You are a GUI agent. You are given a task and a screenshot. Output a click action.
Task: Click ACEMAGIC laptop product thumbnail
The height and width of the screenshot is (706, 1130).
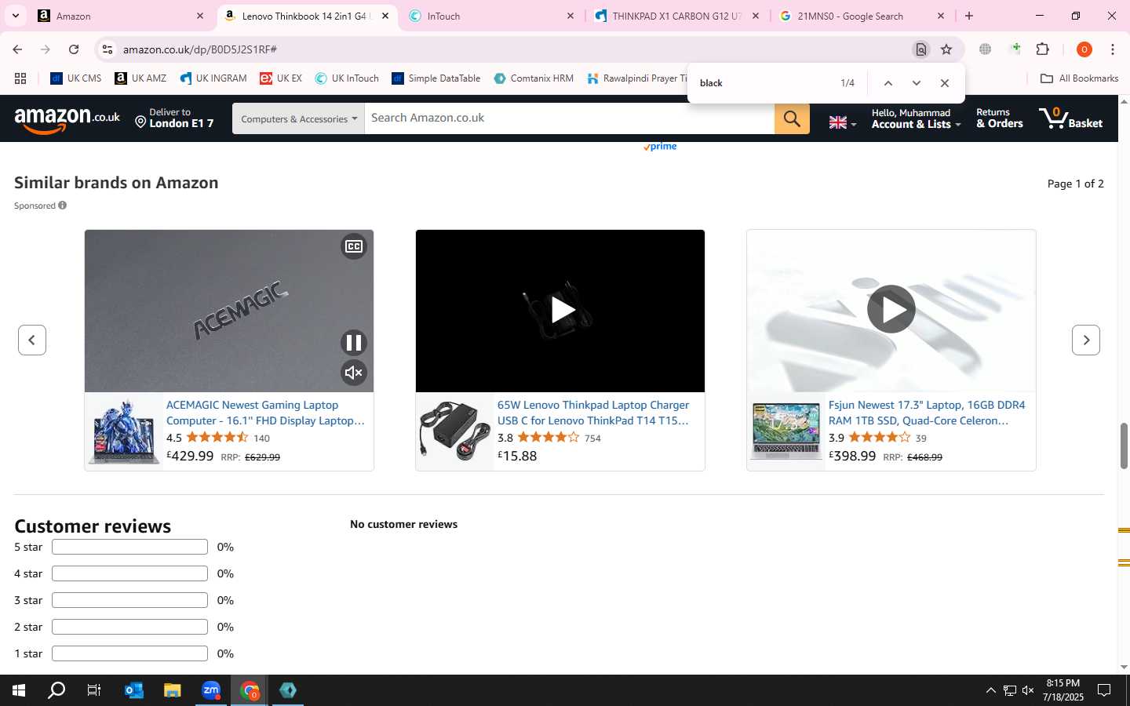pos(125,431)
